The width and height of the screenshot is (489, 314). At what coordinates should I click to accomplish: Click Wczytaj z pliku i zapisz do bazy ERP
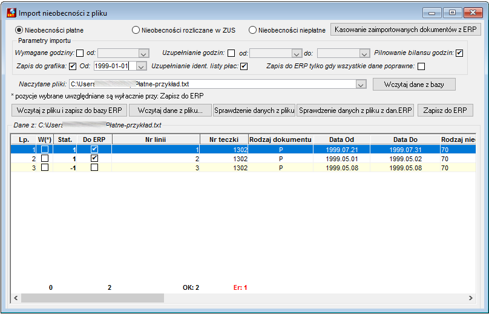pyautogui.click(x=69, y=110)
